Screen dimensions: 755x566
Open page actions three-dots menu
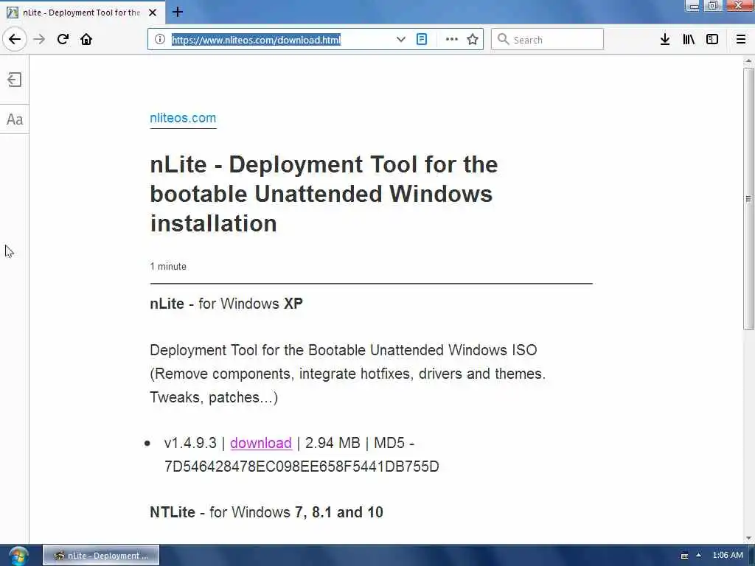pyautogui.click(x=452, y=40)
